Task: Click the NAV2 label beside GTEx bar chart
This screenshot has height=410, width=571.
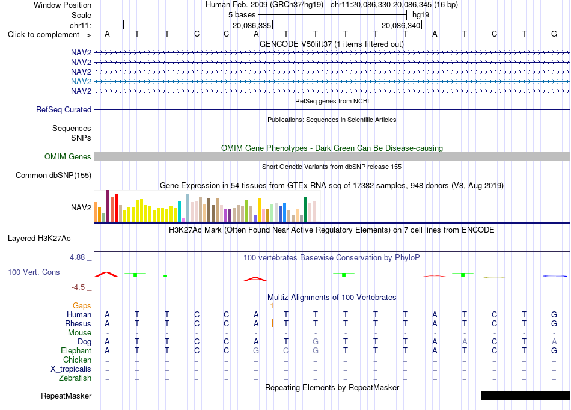Action: [81, 207]
